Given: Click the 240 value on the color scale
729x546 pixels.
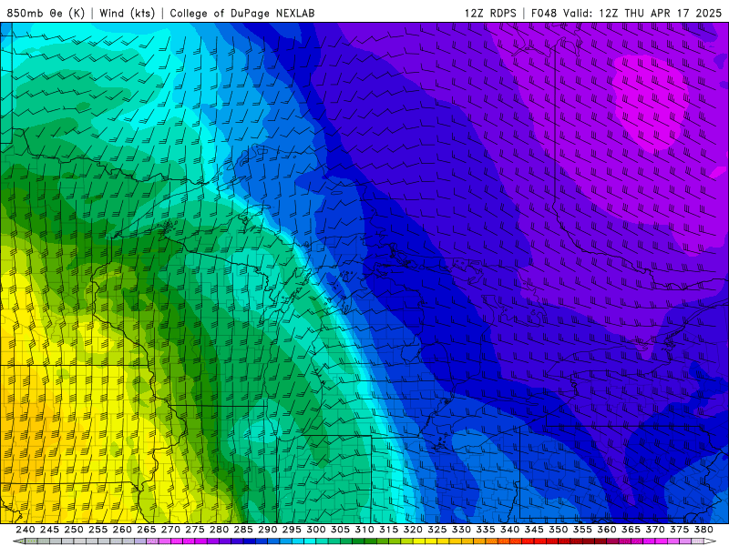Looking at the screenshot, I should point(26,530).
